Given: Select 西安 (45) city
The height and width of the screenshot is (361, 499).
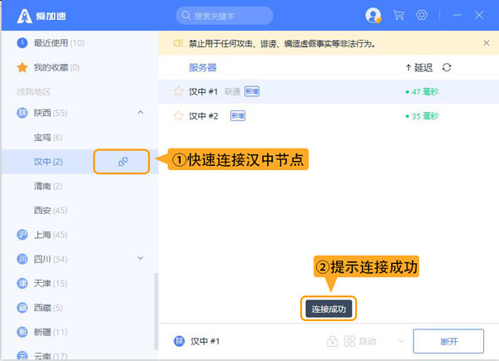Looking at the screenshot, I should [50, 211].
